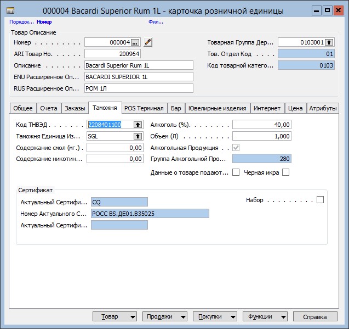Switch to the Бар tab
349x329 pixels.
176,108
